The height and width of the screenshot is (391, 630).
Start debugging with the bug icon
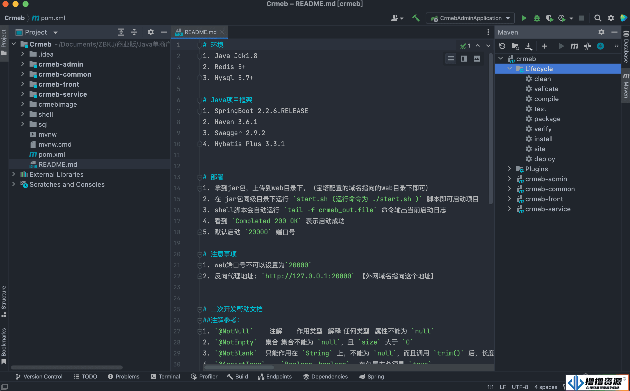537,18
